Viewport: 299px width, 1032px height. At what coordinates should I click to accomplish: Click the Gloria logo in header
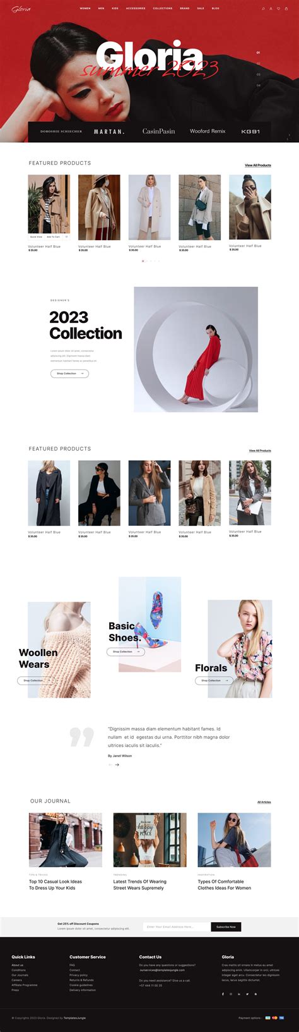tap(21, 9)
